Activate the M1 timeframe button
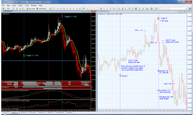Viewport: 193px width, 115px height. pyautogui.click(x=54, y=9)
